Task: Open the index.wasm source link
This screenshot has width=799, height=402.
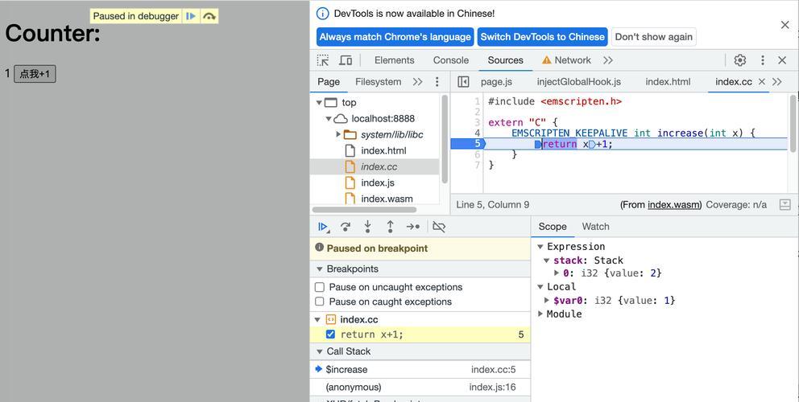Action: (675, 204)
